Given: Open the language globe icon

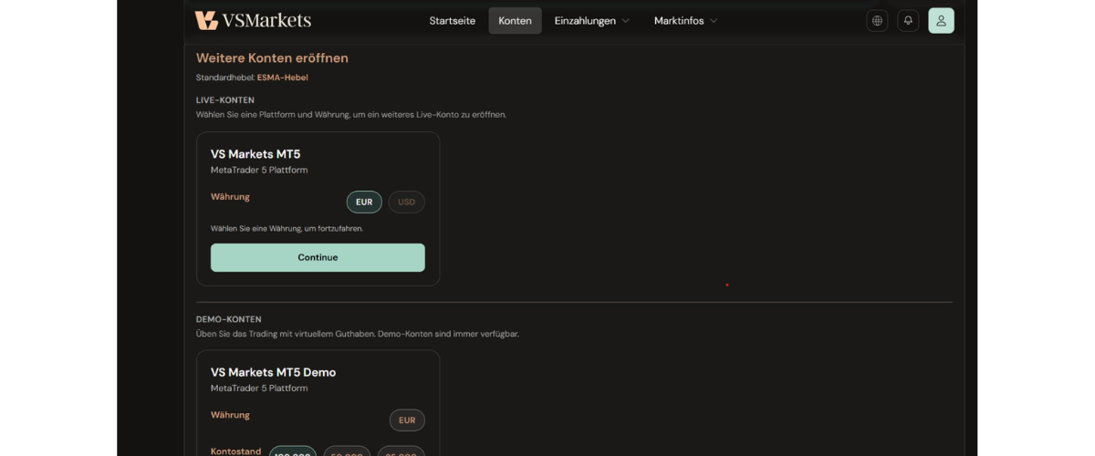Looking at the screenshot, I should [x=877, y=20].
